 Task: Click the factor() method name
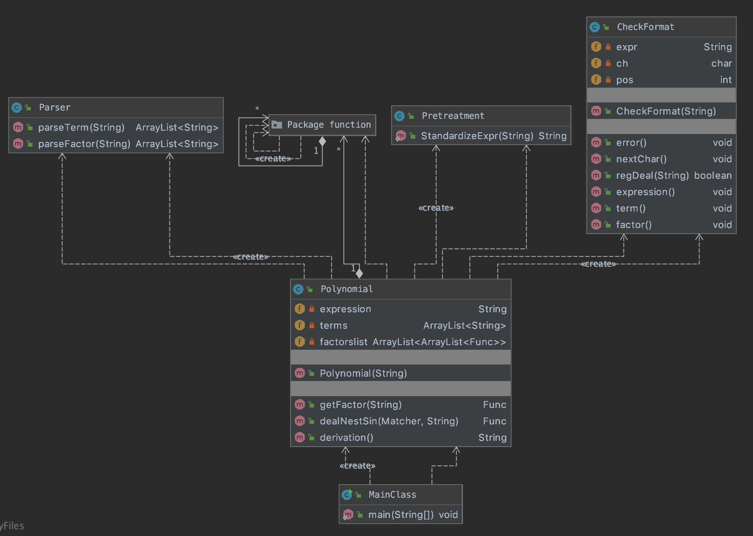pyautogui.click(x=634, y=225)
